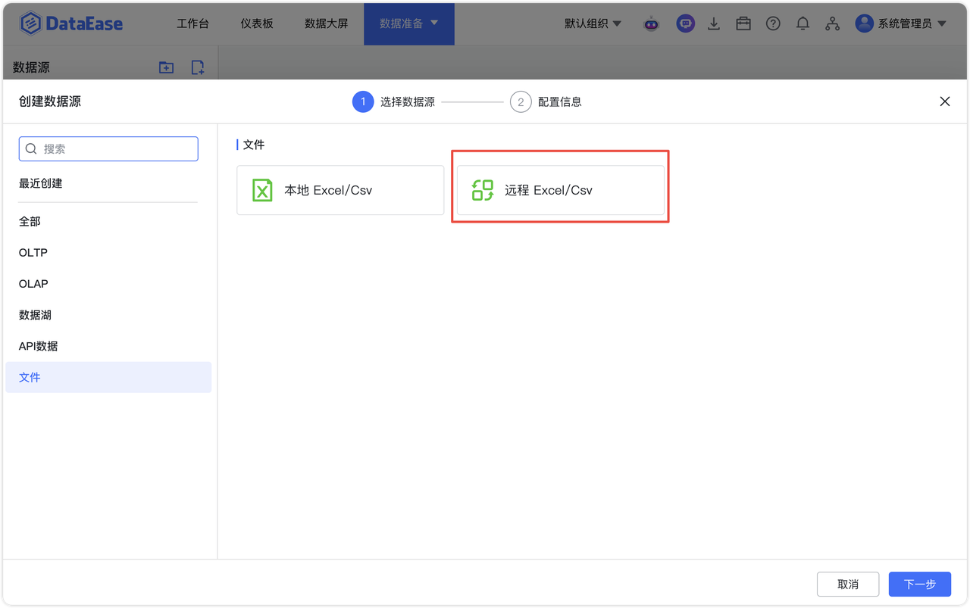Select the 远程 Excel/Csv datasource card
This screenshot has height=608, width=970.
pos(561,190)
